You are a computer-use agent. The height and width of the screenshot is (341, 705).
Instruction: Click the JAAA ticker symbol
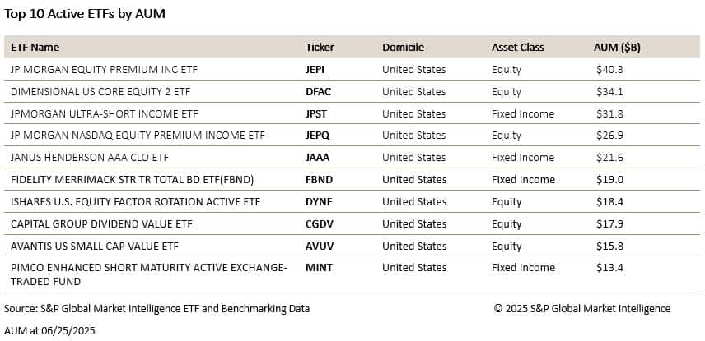(318, 158)
